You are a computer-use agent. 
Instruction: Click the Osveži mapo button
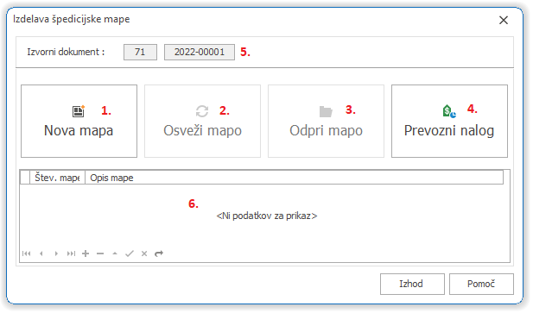pos(202,121)
